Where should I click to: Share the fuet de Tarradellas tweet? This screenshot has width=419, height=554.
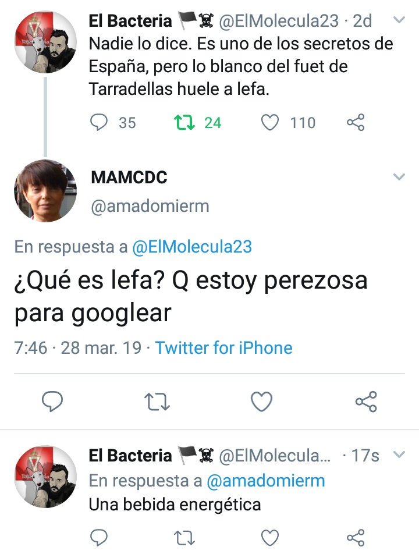click(356, 123)
